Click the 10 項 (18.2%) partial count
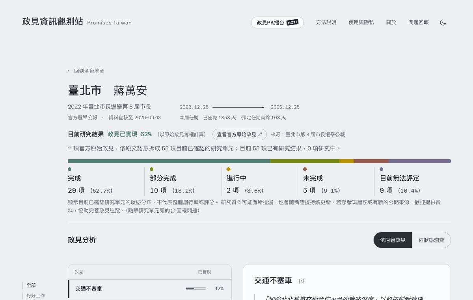Image resolution: width=473 pixels, height=300 pixels. [172, 190]
